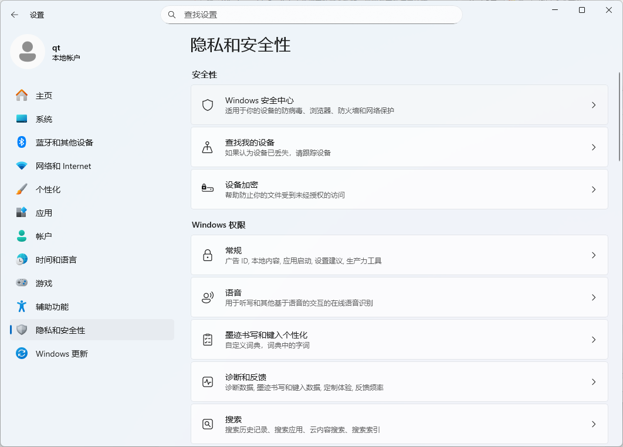
Task: Click the 常规 padlock icon
Action: point(207,255)
